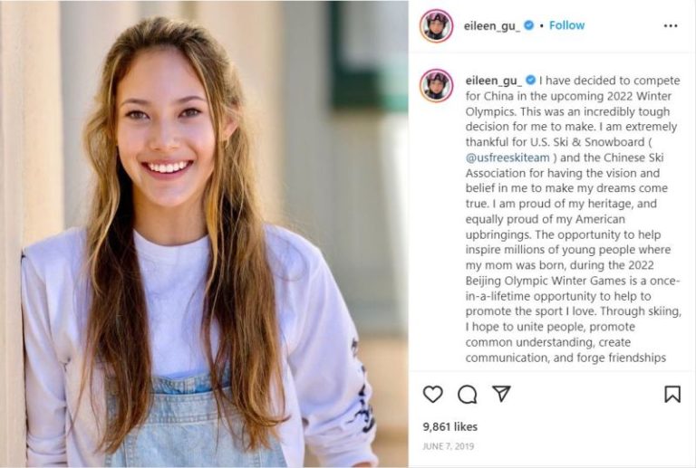This screenshot has width=696, height=468.
Task: View who liked via 9,861 likes
Action: (449, 426)
